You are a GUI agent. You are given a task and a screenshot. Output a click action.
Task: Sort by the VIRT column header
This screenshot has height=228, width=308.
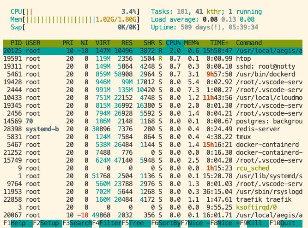click(103, 43)
